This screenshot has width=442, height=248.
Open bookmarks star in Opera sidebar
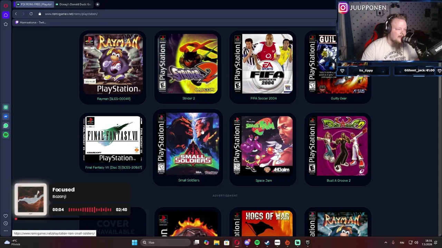coord(6,24)
